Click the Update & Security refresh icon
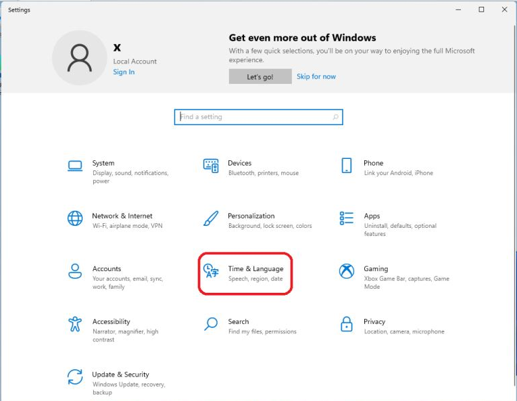Image resolution: width=517 pixels, height=401 pixels. [x=75, y=377]
